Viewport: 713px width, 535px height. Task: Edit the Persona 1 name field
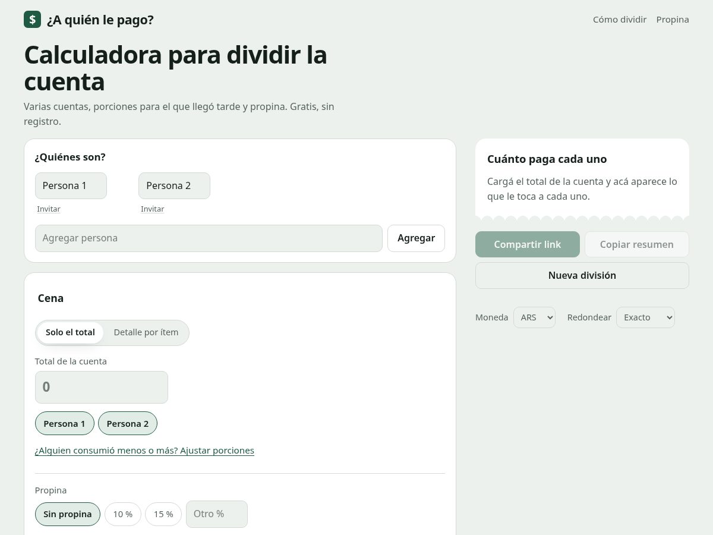tap(71, 185)
